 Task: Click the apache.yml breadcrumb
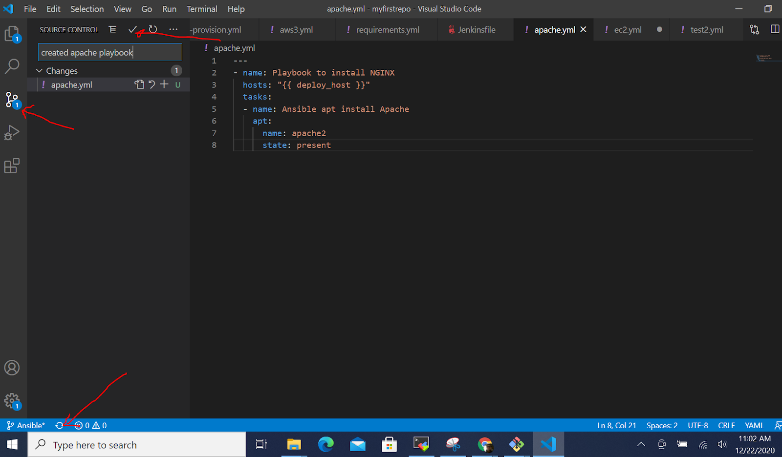point(234,48)
